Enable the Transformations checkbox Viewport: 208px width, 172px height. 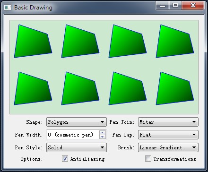pos(148,159)
